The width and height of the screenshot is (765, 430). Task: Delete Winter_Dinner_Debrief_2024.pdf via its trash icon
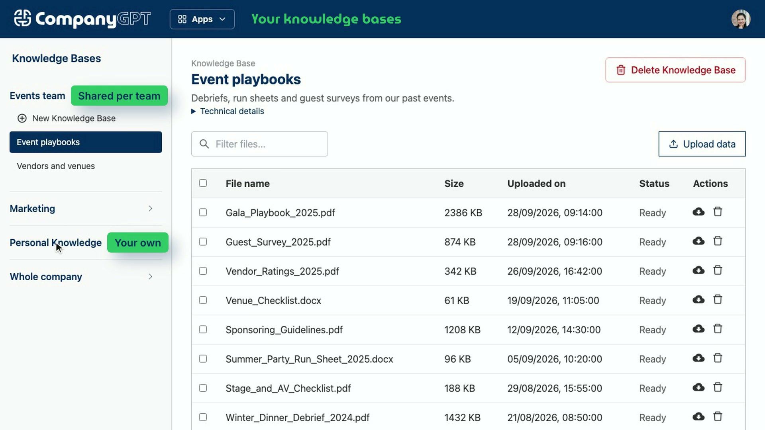[718, 416]
